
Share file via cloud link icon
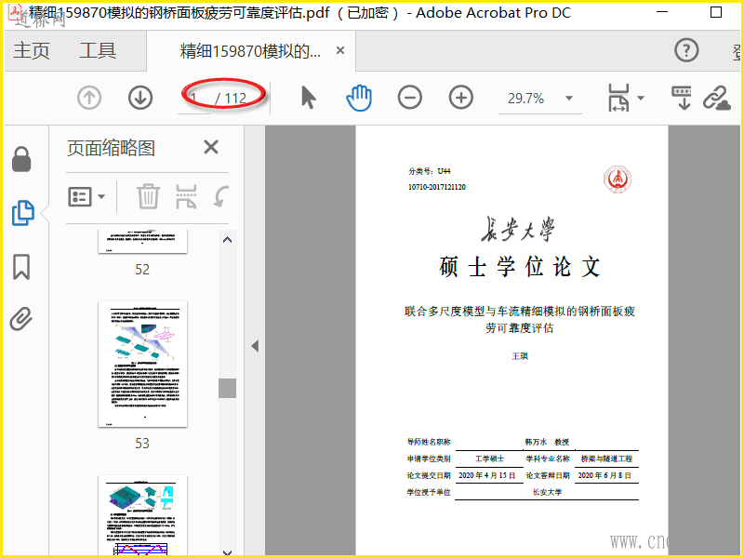(x=716, y=98)
